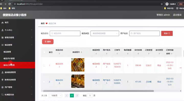Open the 餐品评价管理 submenu item
184x101 pixels.
[17, 58]
